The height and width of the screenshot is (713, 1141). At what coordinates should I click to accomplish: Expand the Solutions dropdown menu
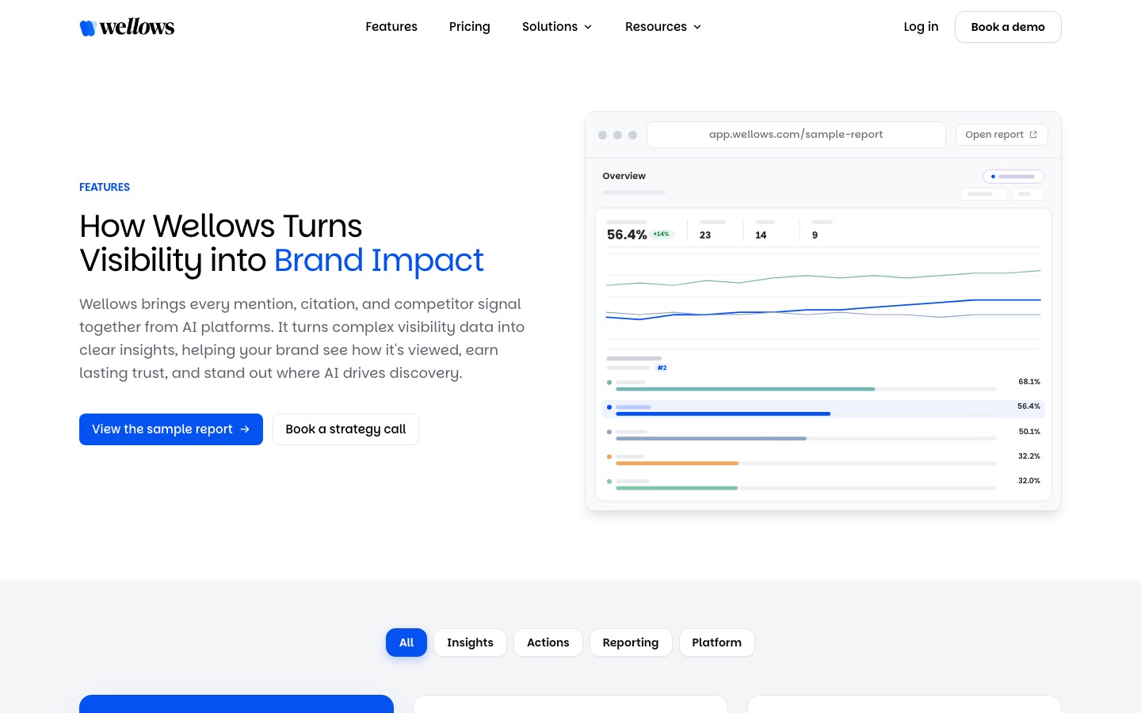tap(557, 27)
